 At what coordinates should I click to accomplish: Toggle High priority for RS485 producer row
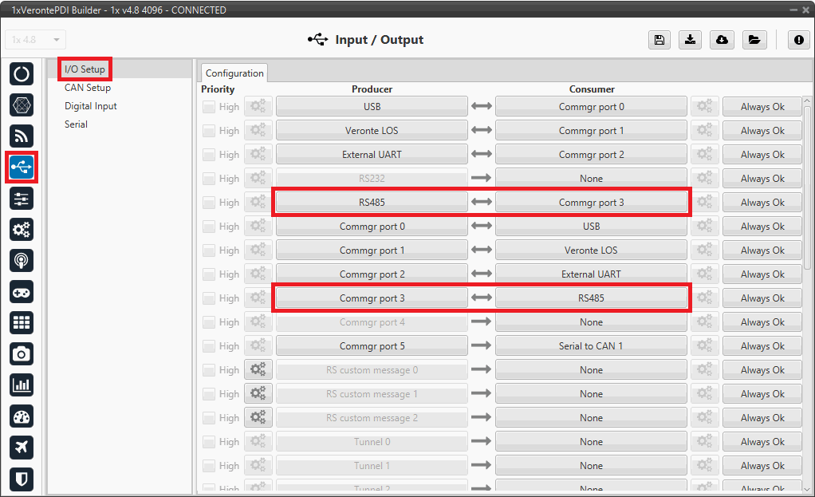point(209,203)
